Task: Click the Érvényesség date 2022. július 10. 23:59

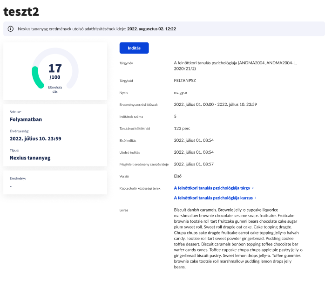Action: pyautogui.click(x=35, y=138)
